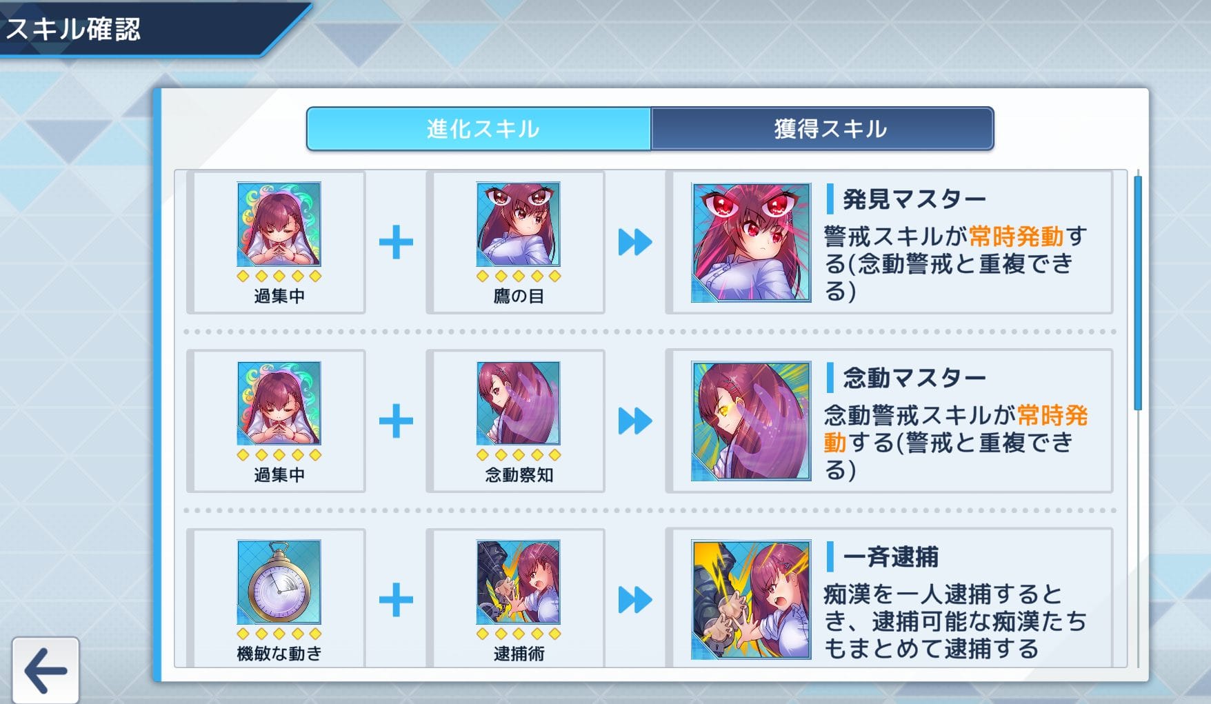Open the 一斉逮捕 evolved skill icon
Screen dimensions: 1211x704
pos(751,600)
